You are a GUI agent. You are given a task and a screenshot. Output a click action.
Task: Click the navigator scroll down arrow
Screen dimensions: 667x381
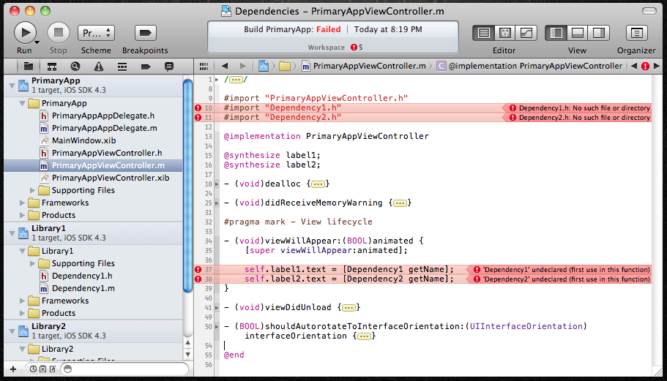(187, 355)
